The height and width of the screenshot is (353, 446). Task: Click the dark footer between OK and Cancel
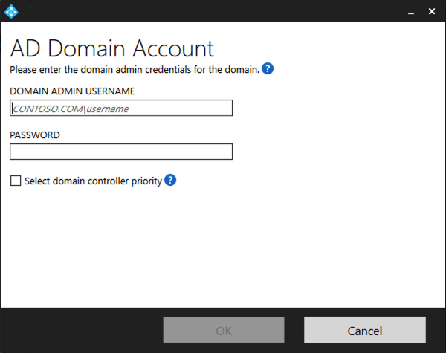(294, 330)
